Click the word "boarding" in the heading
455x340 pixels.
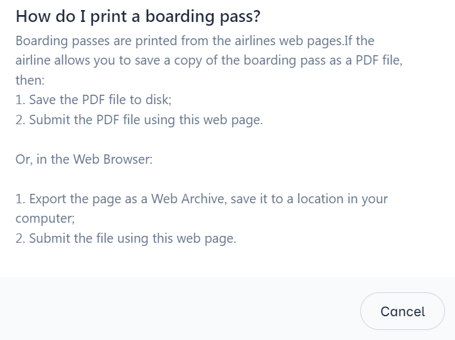[181, 17]
